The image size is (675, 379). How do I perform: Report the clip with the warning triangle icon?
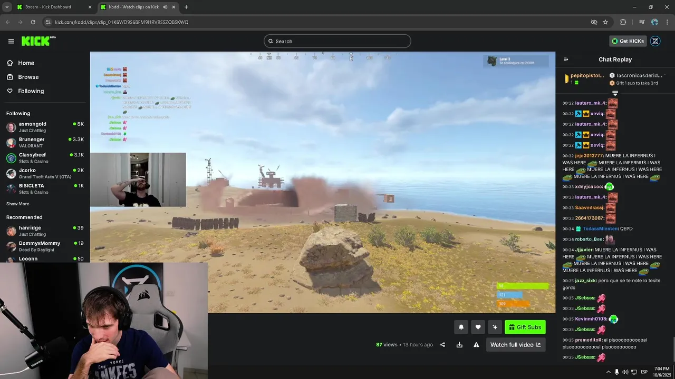click(476, 345)
